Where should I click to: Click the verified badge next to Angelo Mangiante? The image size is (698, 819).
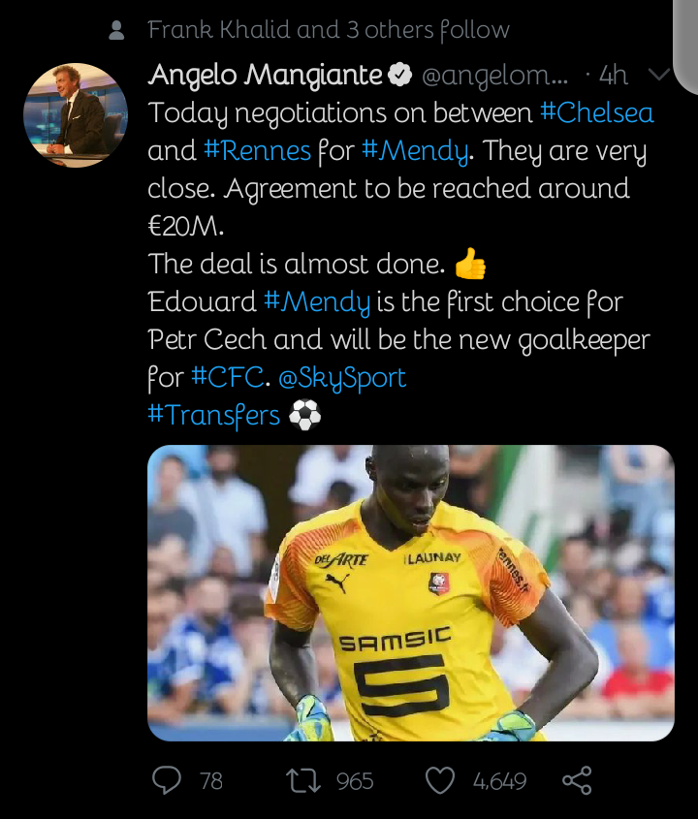[400, 75]
